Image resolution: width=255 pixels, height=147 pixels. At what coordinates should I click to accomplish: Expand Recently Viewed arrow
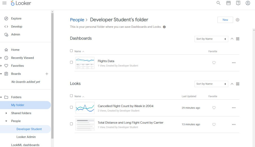[1, 58]
